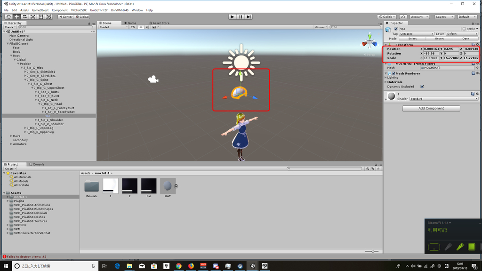Viewport: 482px width, 271px height.
Task: Select the Hand tool in toolbar
Action: 8,16
